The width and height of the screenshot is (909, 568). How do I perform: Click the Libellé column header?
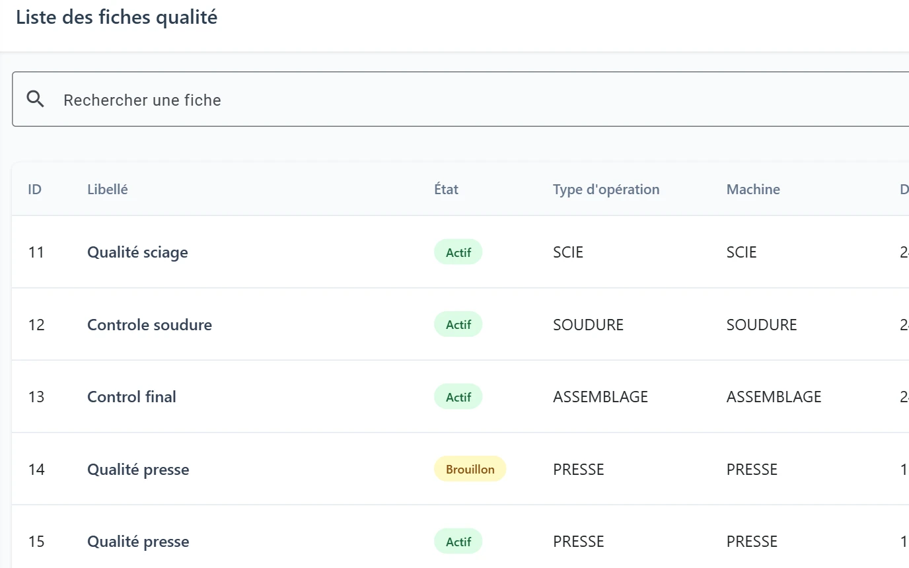(x=108, y=190)
